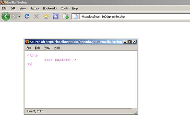Click the Source window resize grip
The width and height of the screenshot is (190, 125).
pos(135,112)
